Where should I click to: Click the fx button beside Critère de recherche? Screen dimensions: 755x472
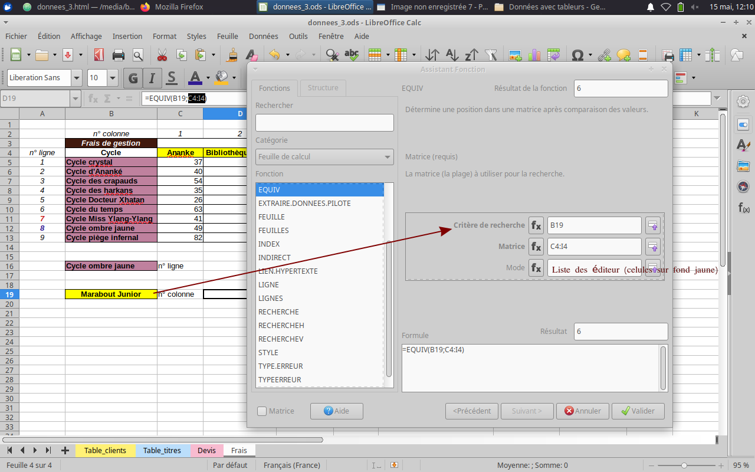pyautogui.click(x=536, y=225)
